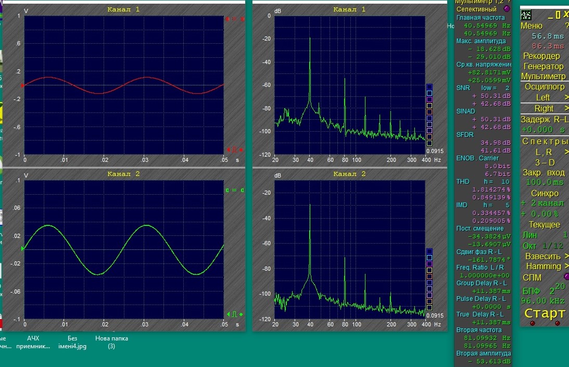
Task: Click the 86.3 ms timing readout
Action: coord(548,46)
